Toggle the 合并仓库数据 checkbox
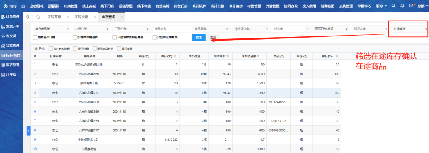 tap(51, 49)
